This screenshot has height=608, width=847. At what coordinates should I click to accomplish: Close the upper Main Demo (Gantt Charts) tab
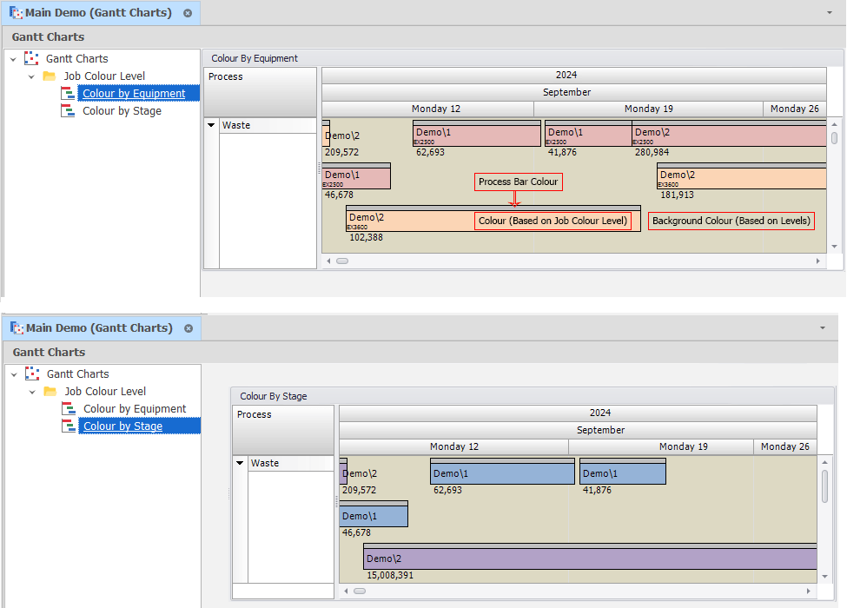(188, 13)
